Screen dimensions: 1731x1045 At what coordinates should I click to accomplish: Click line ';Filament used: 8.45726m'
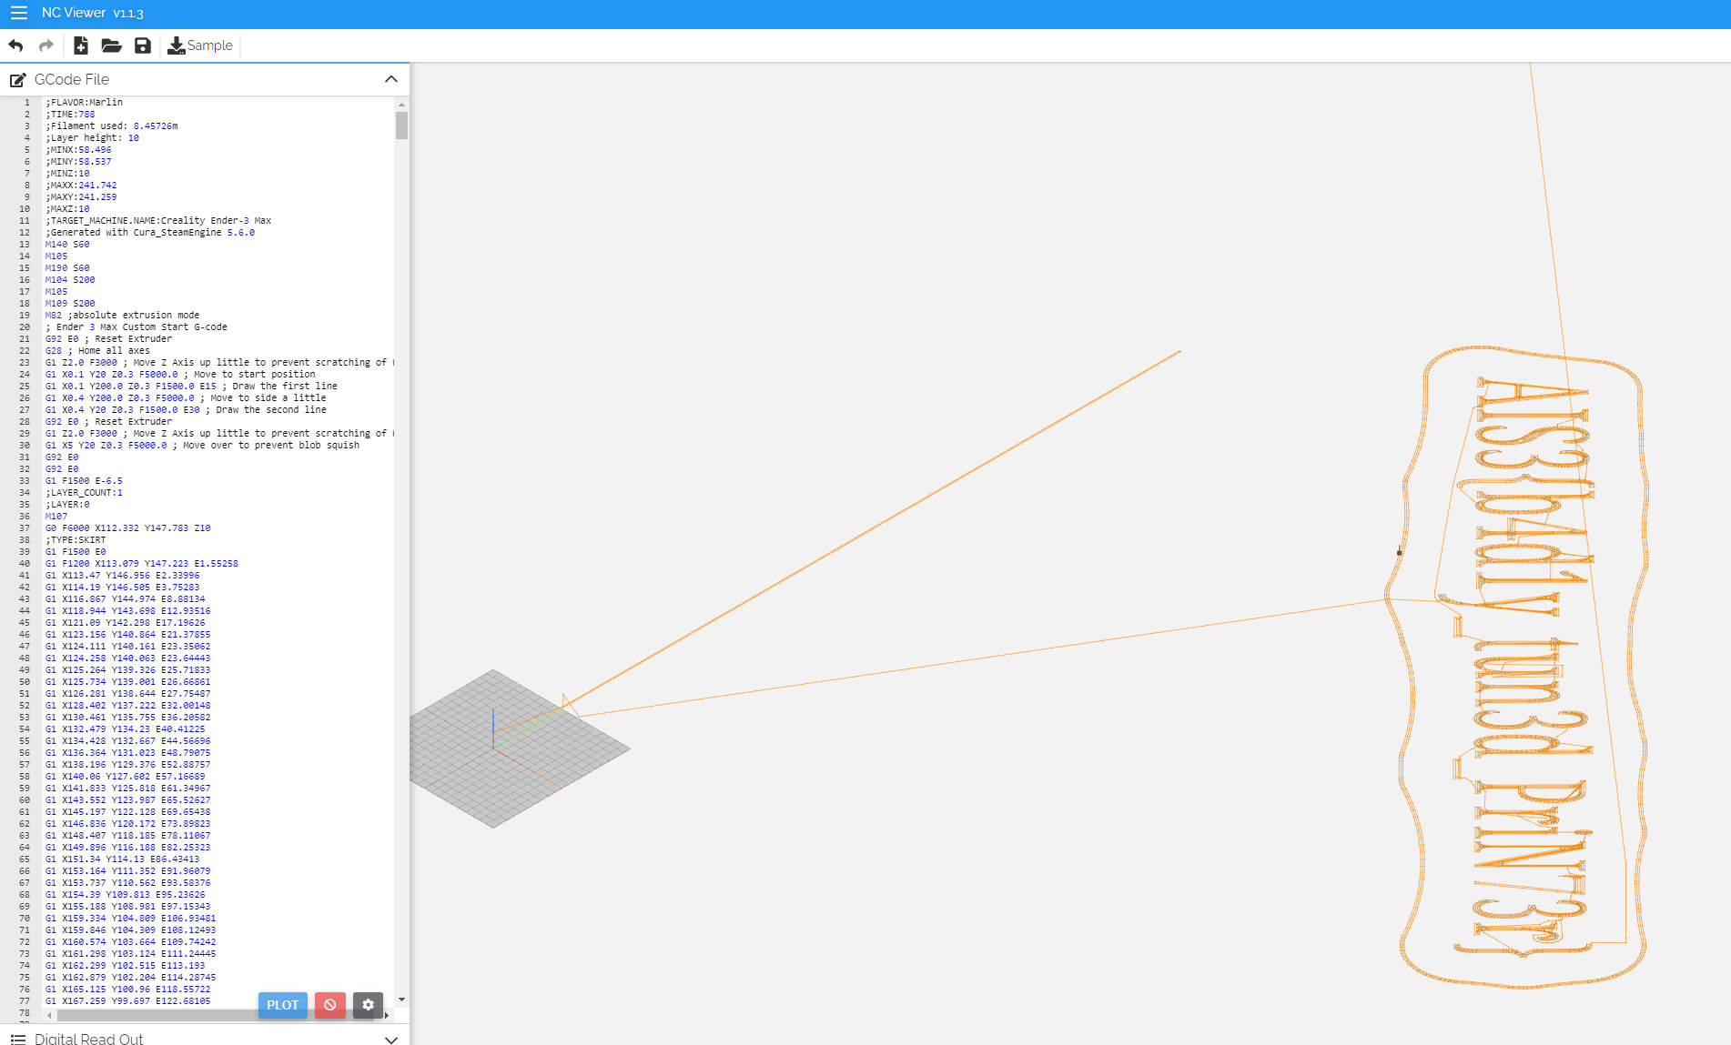pyautogui.click(x=111, y=126)
